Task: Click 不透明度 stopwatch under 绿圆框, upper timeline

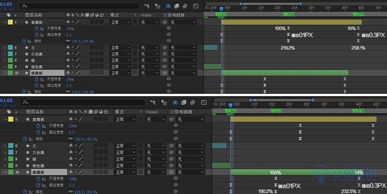Action: pyautogui.click(x=37, y=79)
